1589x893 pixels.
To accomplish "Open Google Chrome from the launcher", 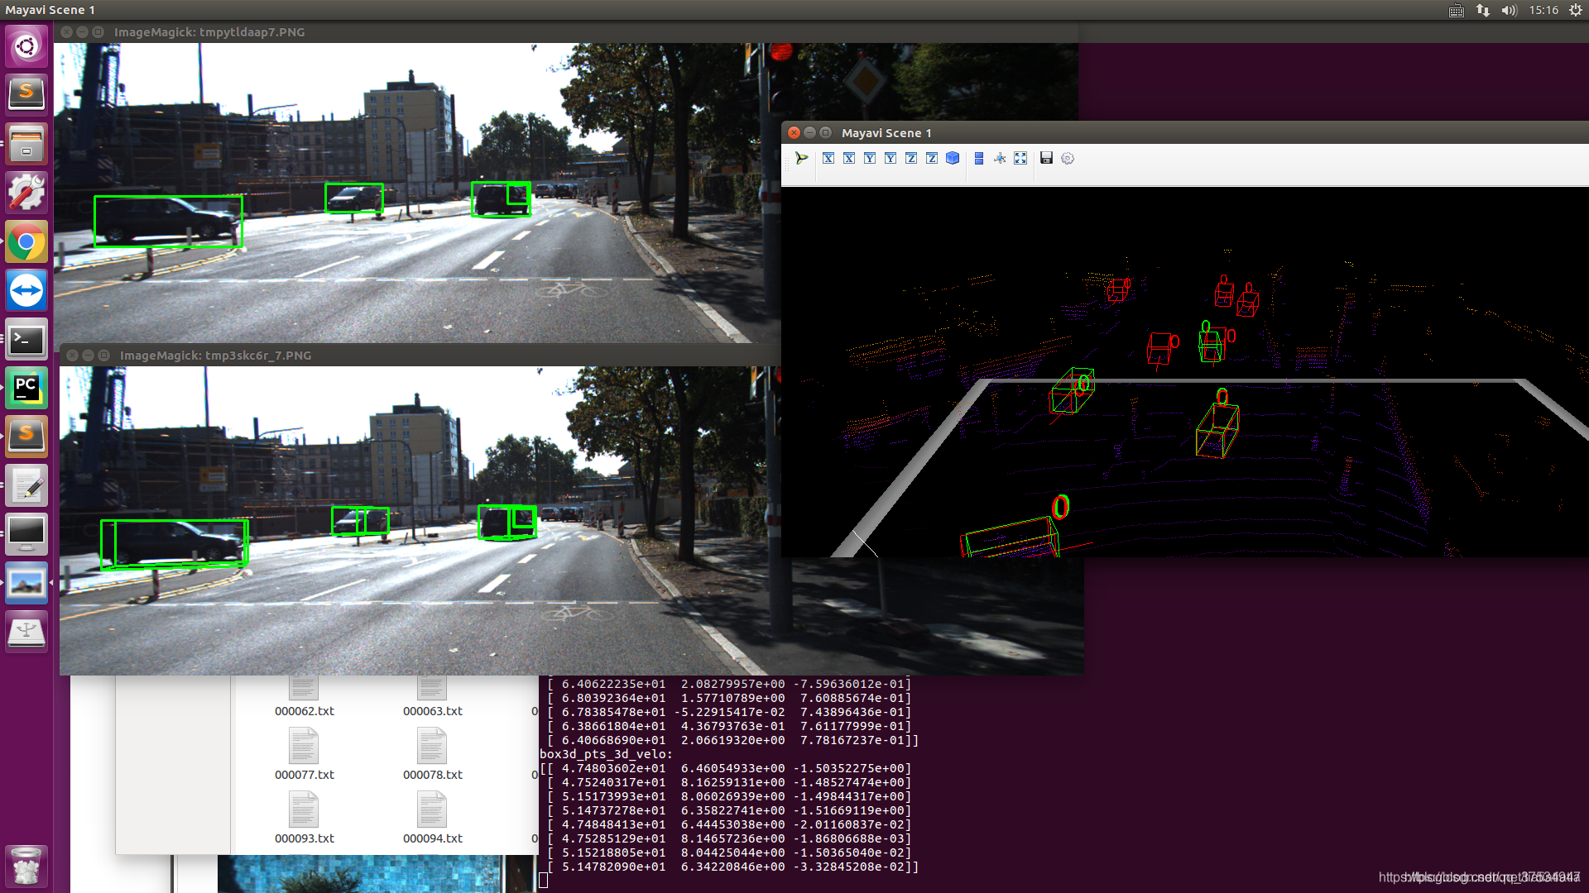I will (x=26, y=242).
